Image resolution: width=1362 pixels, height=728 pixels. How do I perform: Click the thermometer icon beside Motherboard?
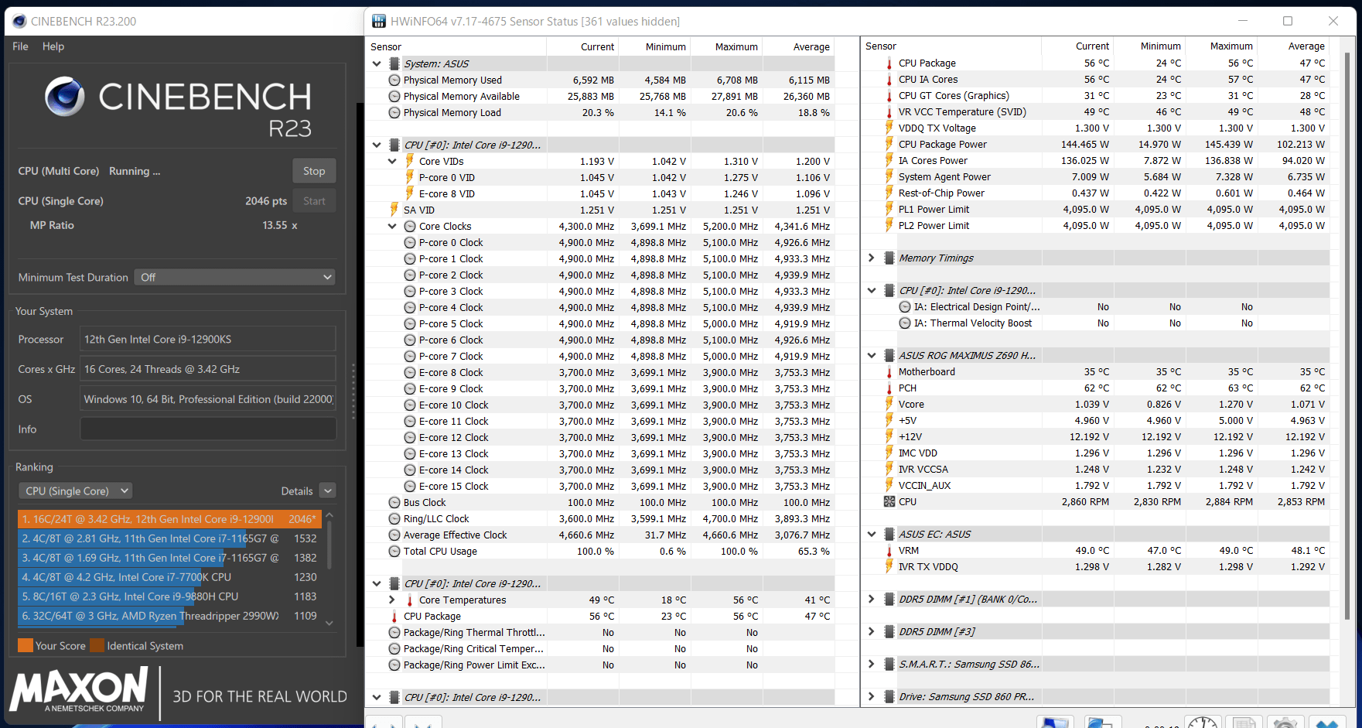[889, 372]
